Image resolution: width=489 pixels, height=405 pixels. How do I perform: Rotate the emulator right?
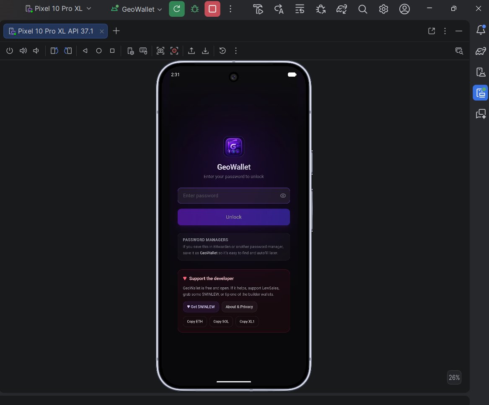pyautogui.click(x=68, y=51)
